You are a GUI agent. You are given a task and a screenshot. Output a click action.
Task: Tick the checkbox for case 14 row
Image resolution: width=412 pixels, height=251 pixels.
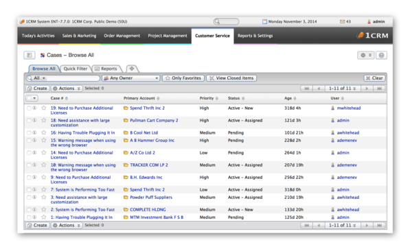click(29, 152)
